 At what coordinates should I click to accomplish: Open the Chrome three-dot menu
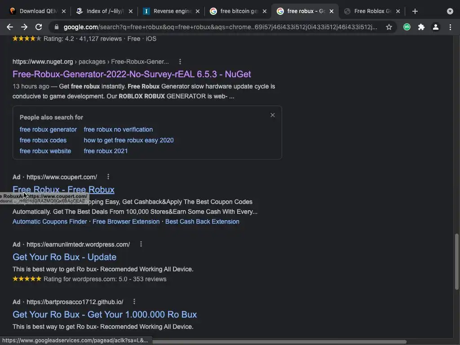450,27
